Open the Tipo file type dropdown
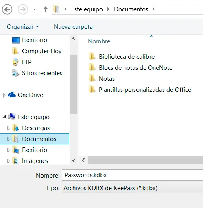The image size is (203, 208). (133, 188)
